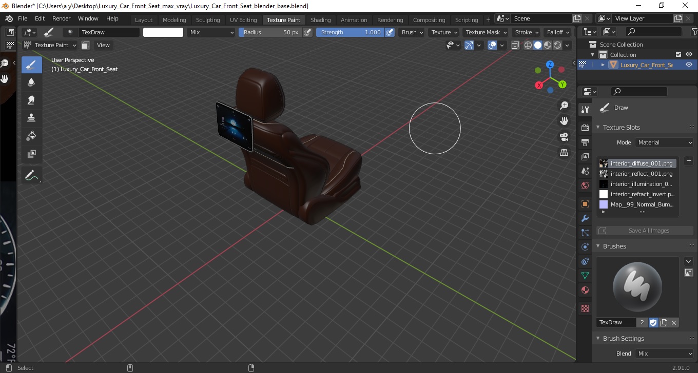The image size is (698, 373).
Task: Open shading options dropdown arrow
Action: coord(567,45)
